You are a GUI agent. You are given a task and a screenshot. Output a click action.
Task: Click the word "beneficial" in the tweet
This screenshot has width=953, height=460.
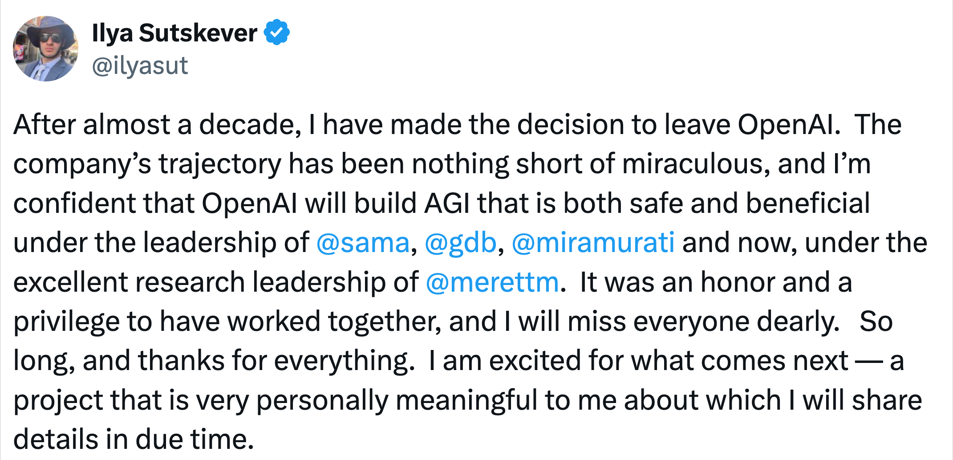[x=807, y=204]
